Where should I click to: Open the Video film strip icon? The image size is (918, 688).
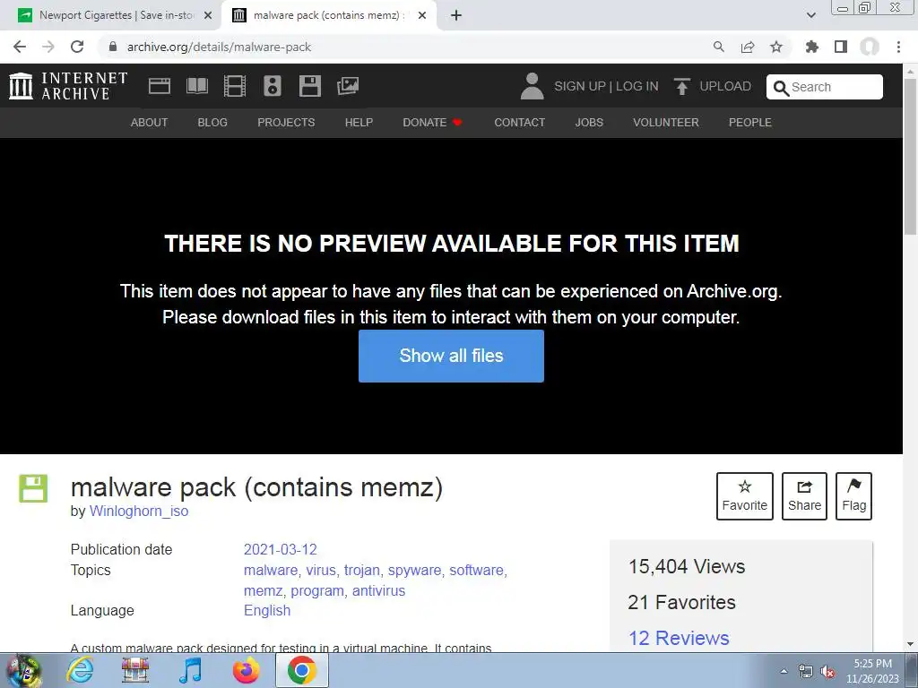[235, 86]
